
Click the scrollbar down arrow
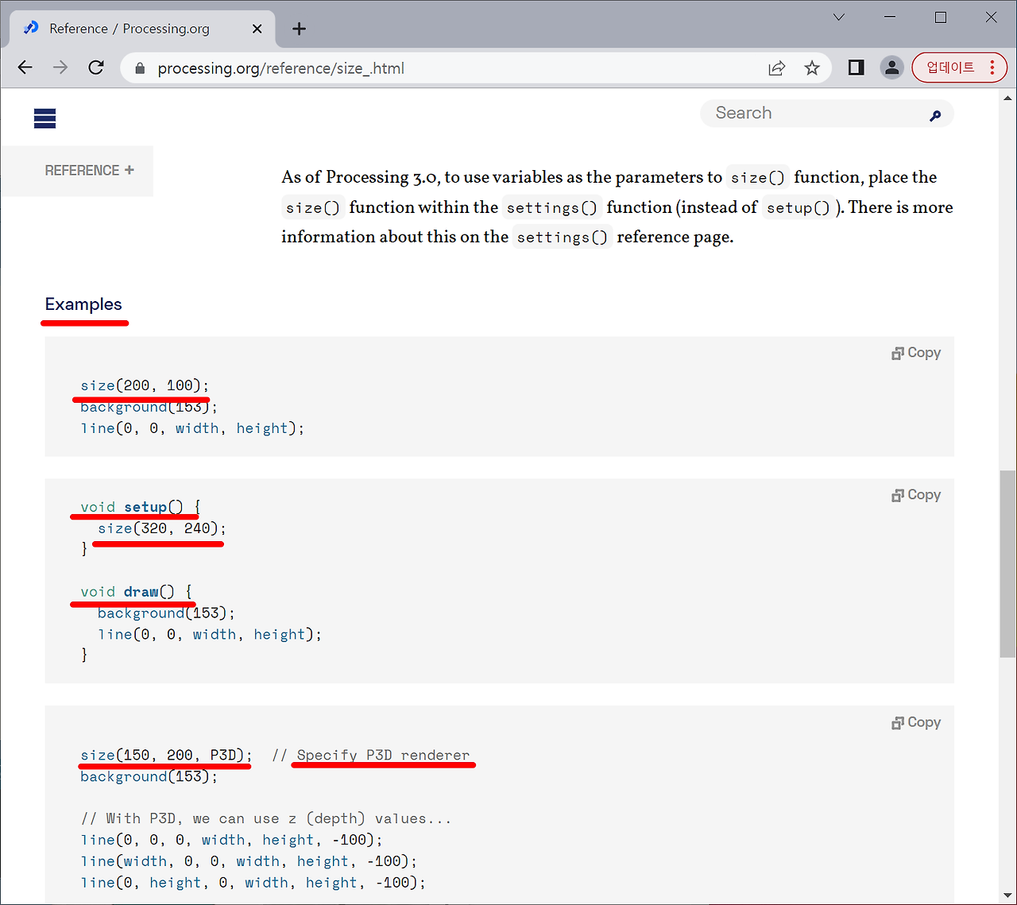pyautogui.click(x=1007, y=895)
